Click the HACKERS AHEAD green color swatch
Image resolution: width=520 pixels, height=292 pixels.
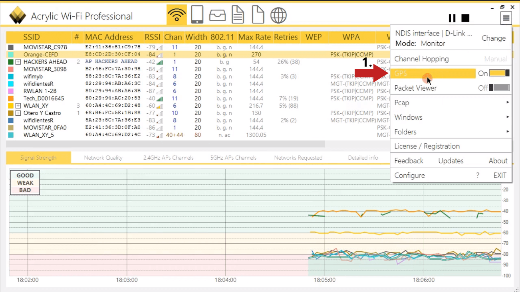point(11,62)
